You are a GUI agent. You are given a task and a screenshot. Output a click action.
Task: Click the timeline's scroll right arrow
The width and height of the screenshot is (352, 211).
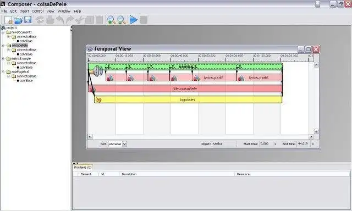click(x=311, y=137)
